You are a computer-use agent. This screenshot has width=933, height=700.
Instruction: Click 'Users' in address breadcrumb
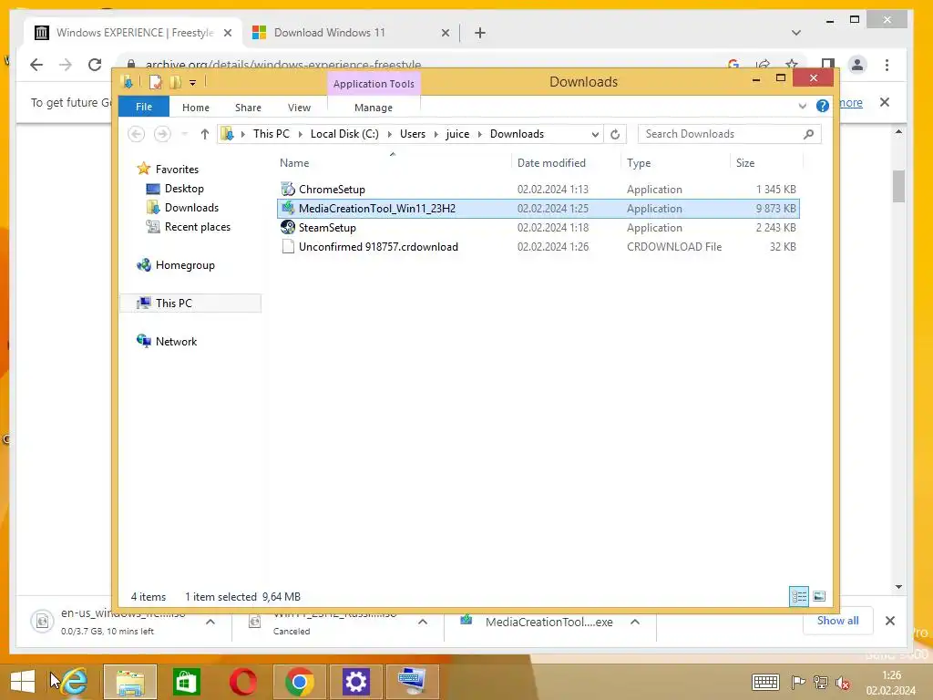pyautogui.click(x=413, y=134)
